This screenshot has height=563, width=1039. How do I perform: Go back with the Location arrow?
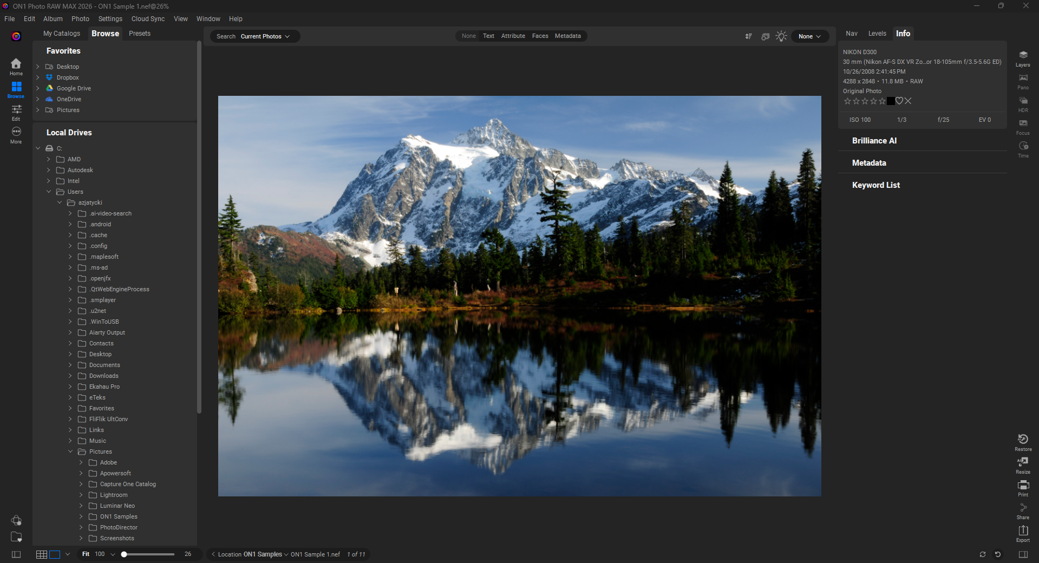point(213,554)
